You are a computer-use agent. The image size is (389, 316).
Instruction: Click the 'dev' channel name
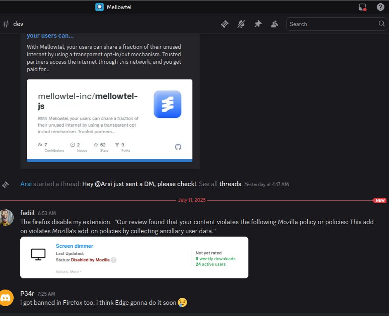tap(18, 24)
